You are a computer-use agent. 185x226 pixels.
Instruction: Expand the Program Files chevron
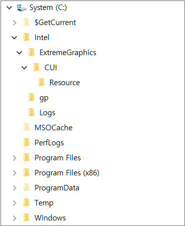tap(14, 158)
